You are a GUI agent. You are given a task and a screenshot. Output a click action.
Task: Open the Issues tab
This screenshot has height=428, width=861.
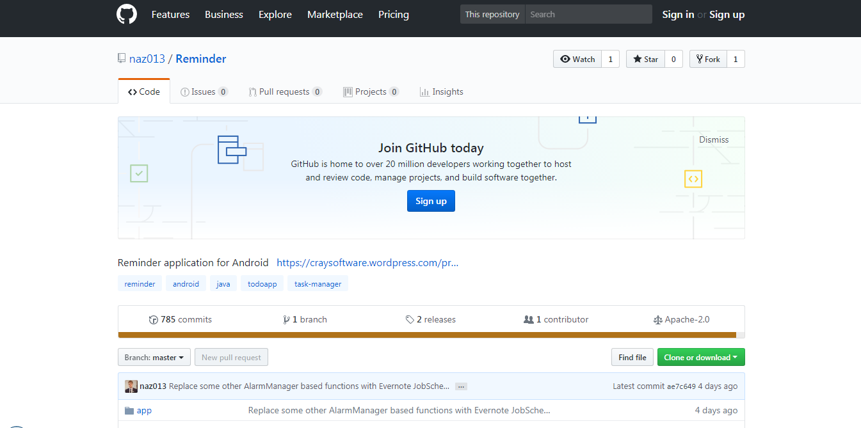coord(204,91)
